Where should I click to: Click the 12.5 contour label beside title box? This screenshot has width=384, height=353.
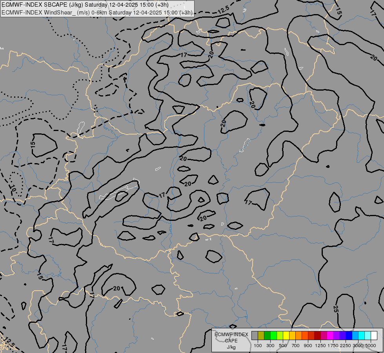coord(223,9)
